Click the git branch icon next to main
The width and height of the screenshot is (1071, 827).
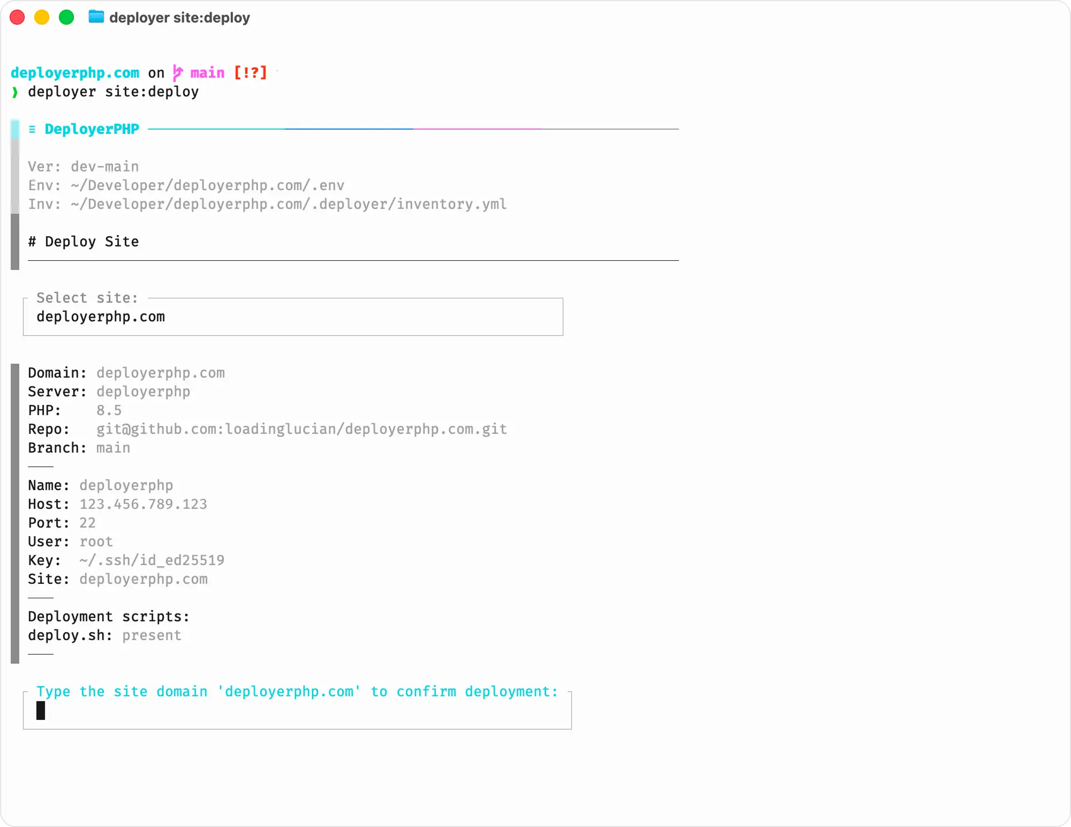tap(177, 72)
